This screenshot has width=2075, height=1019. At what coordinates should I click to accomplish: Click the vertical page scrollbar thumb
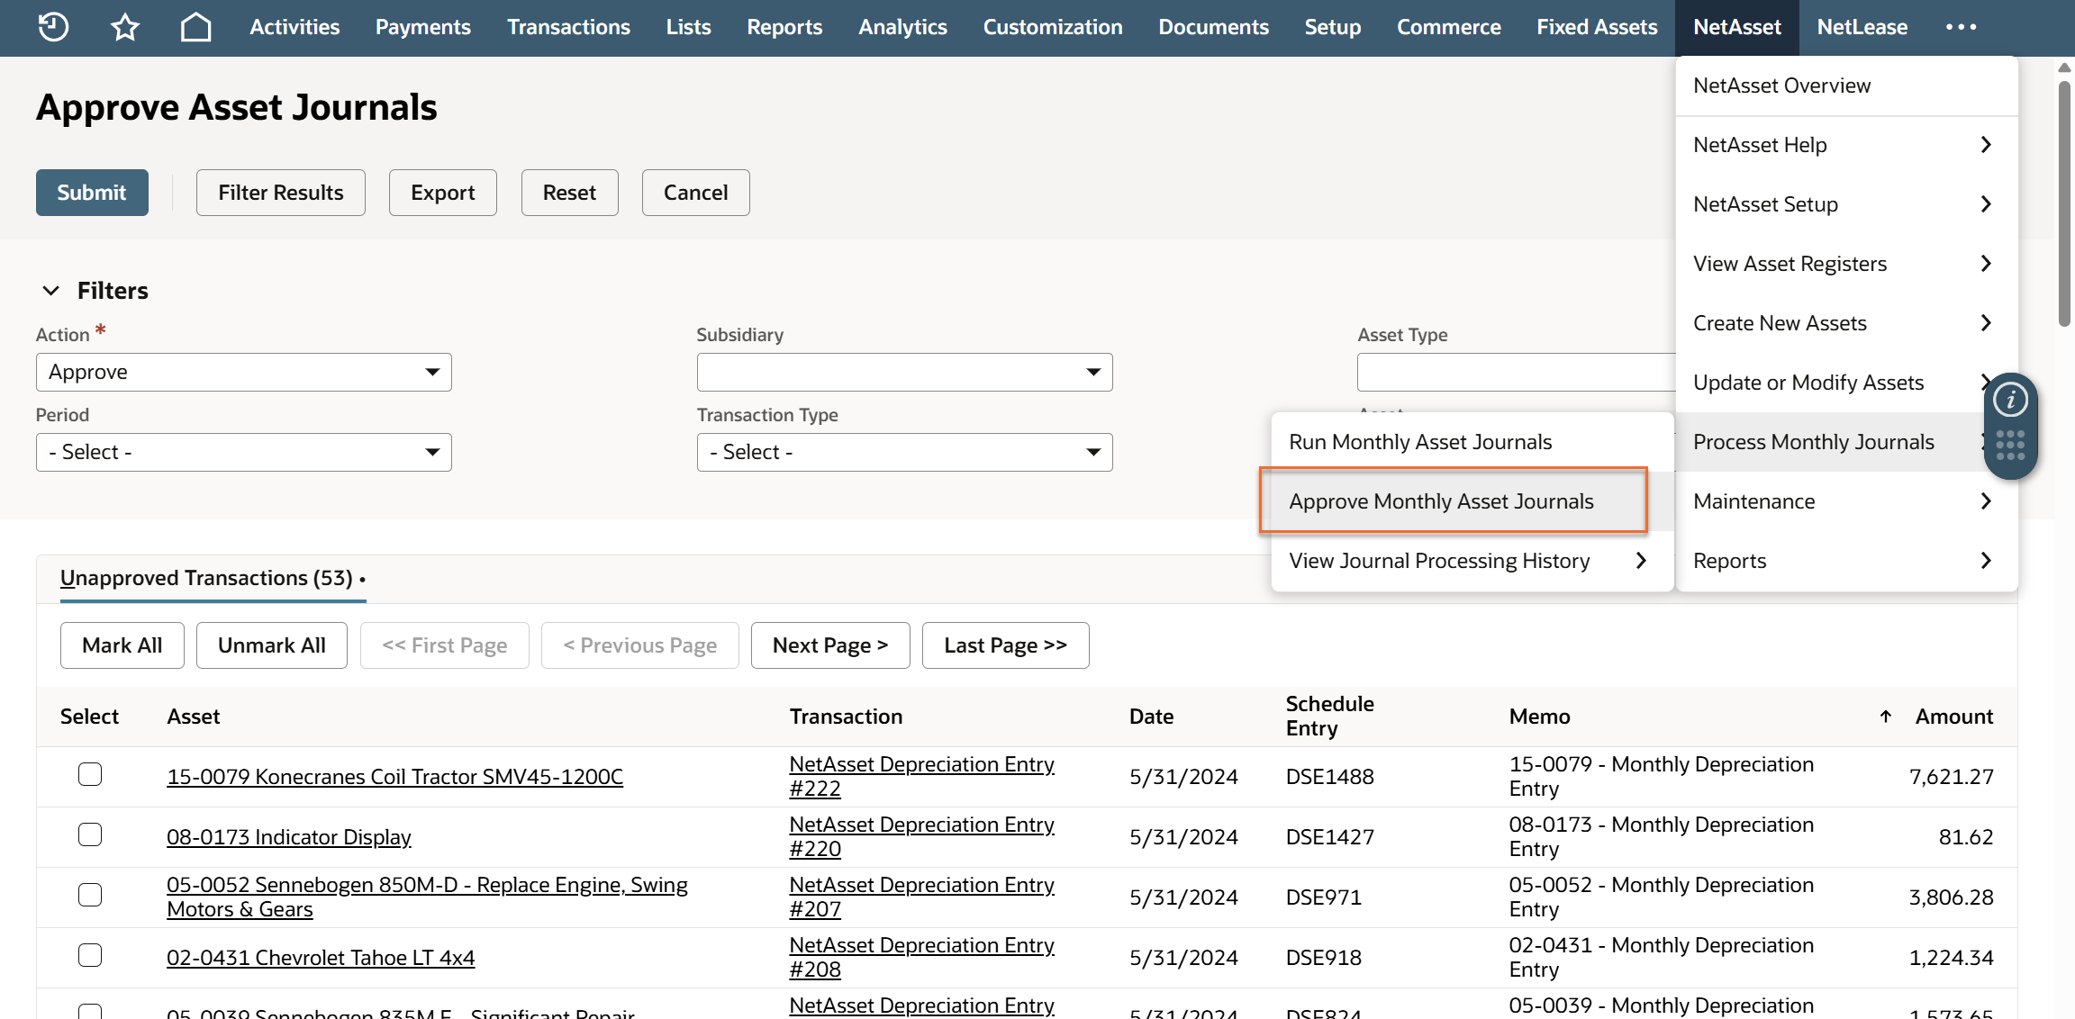click(2064, 203)
